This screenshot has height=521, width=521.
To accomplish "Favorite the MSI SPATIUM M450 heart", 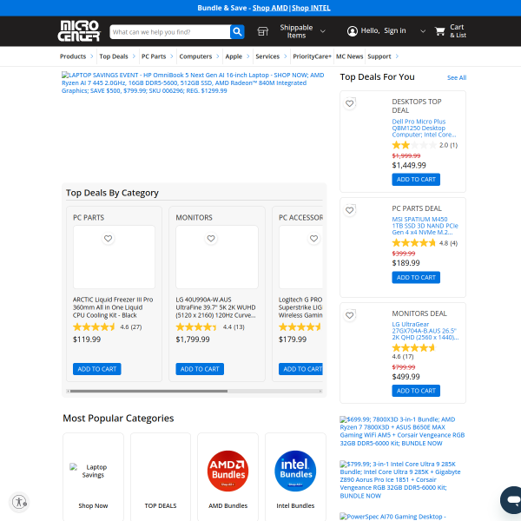I will click(350, 210).
